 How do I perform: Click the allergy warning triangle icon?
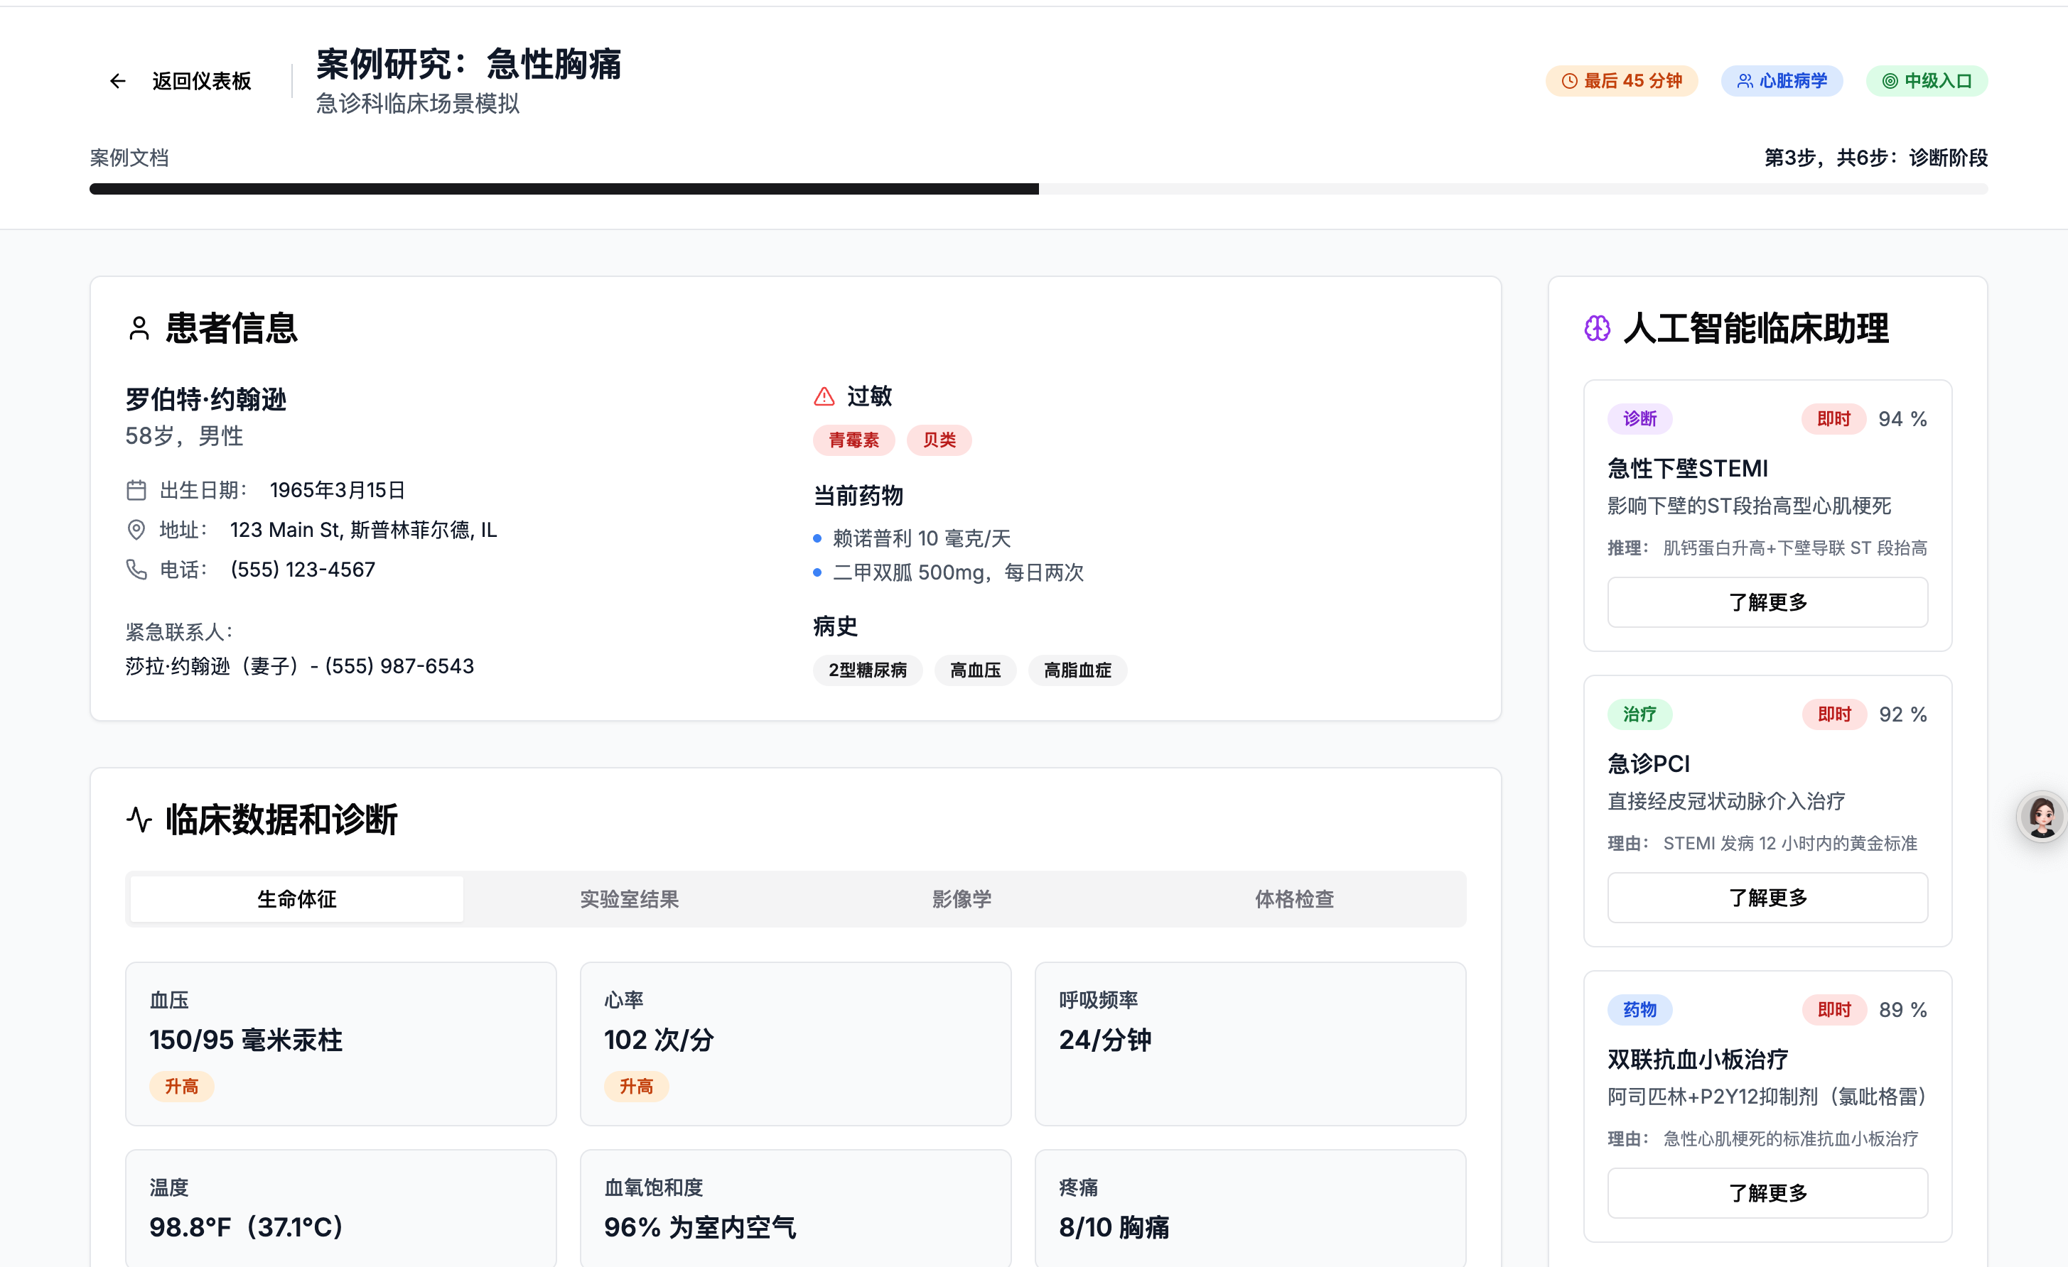click(x=824, y=396)
